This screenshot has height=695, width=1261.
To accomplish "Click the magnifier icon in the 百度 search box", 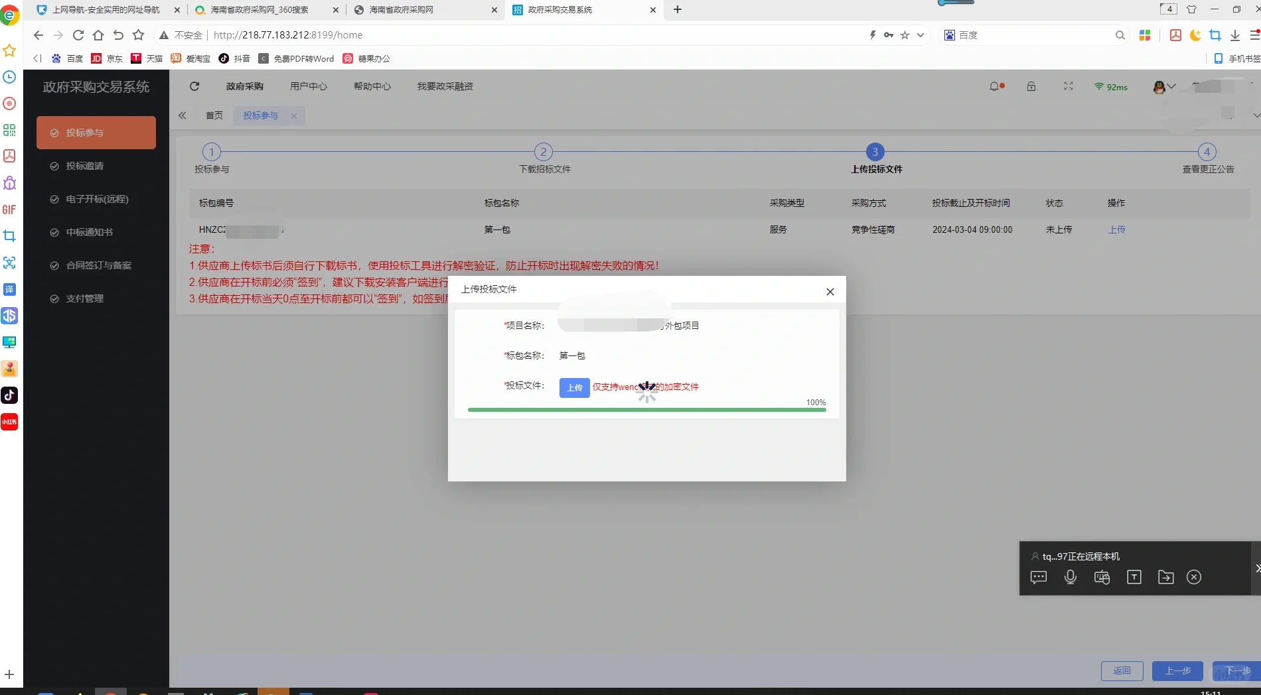I will click(1120, 35).
